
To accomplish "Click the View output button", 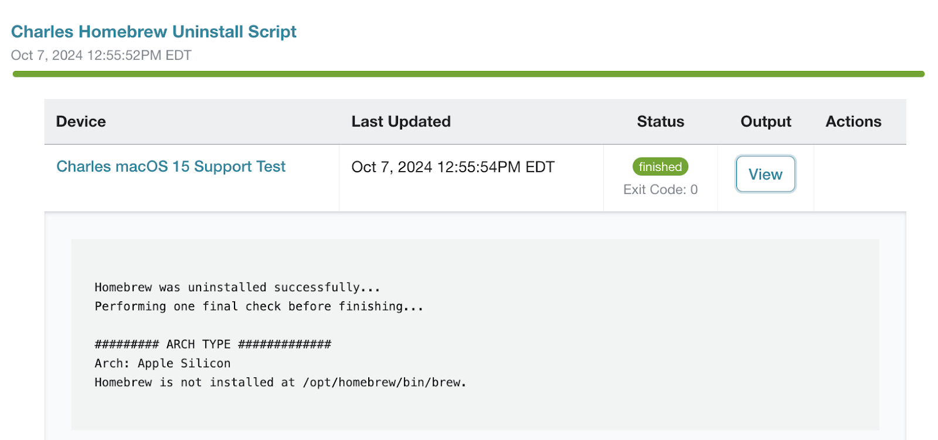I will tap(765, 174).
